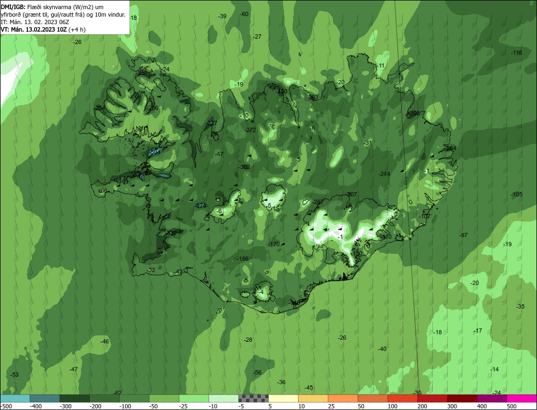Click the -60 value at the top

[x=244, y=14]
